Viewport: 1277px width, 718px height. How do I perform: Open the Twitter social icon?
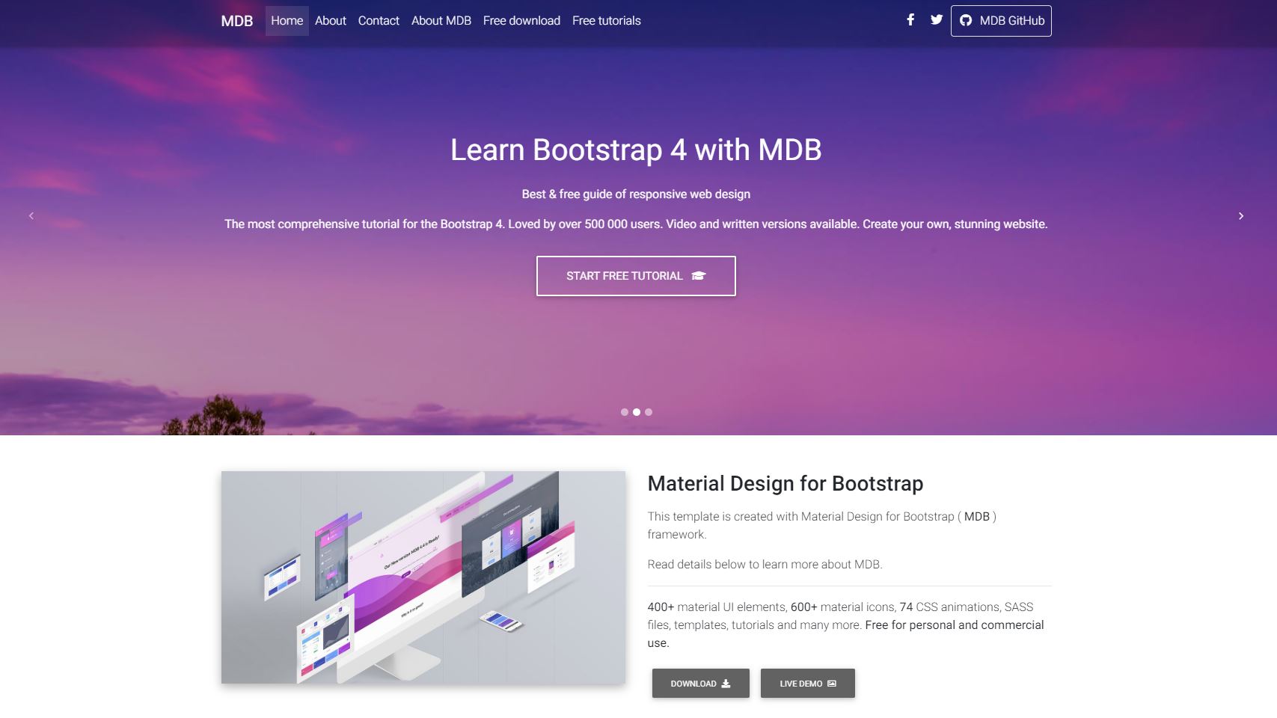936,20
